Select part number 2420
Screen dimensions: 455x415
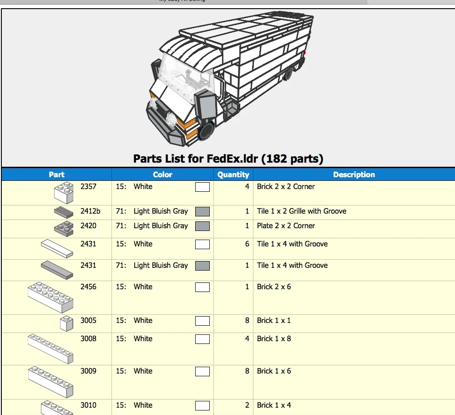(88, 226)
